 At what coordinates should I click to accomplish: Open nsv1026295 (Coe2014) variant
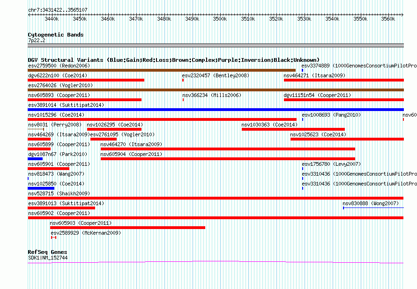115,125
